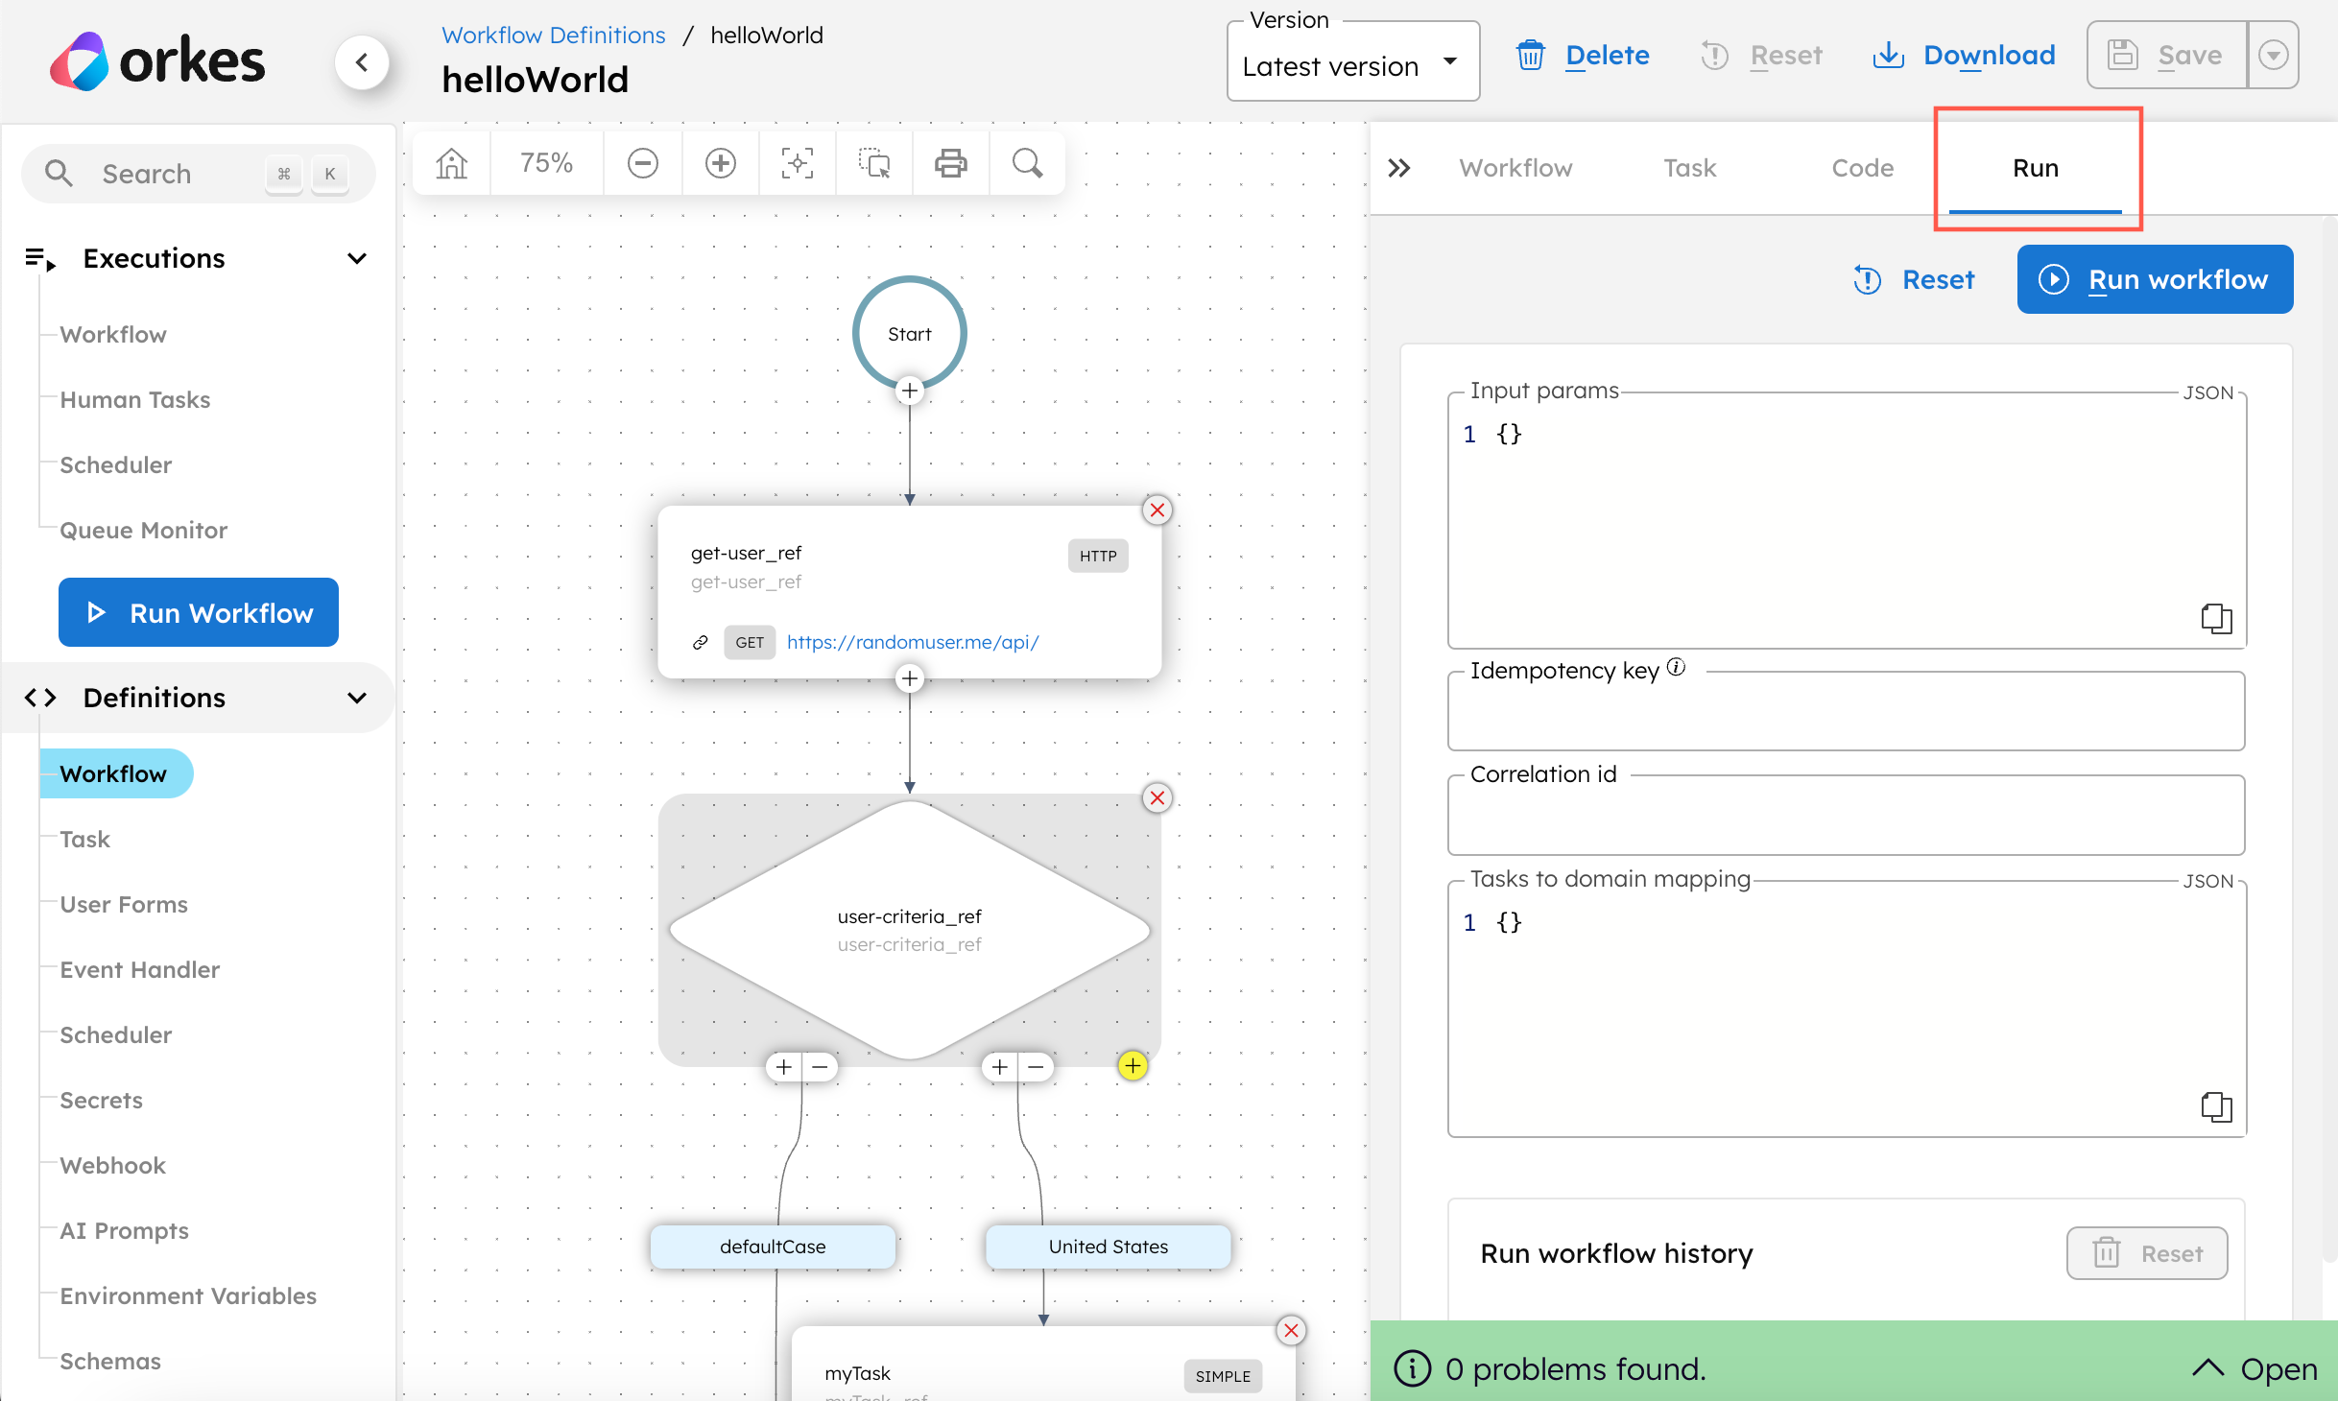The width and height of the screenshot is (2338, 1401).
Task: Click the Download button
Action: pyautogui.click(x=1964, y=56)
